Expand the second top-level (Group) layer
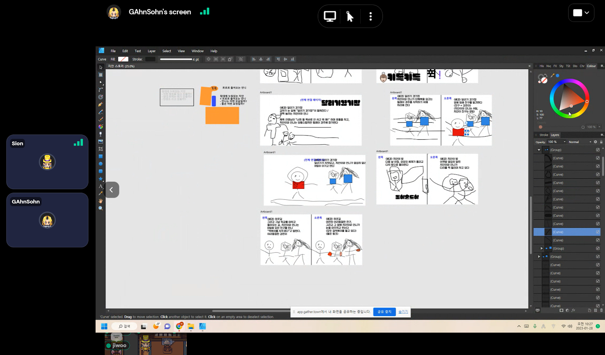The height and width of the screenshot is (355, 605). coord(539,257)
